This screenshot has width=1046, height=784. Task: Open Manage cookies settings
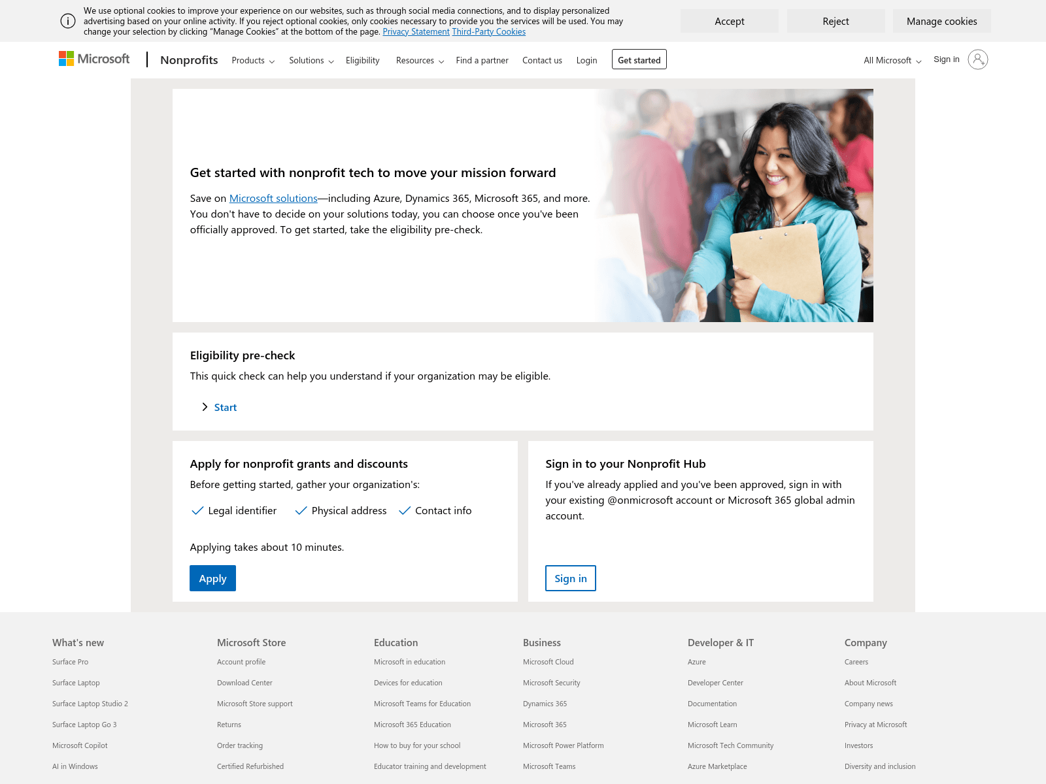pos(941,21)
